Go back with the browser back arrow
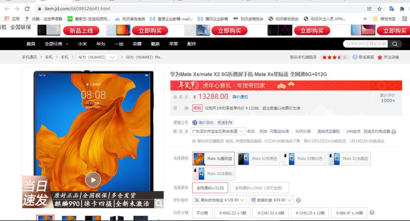 (7, 9)
